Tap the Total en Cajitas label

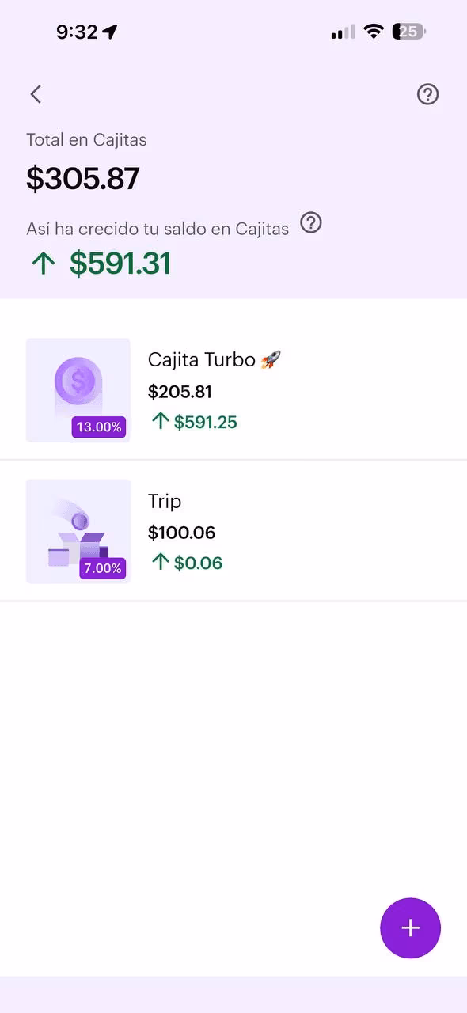pyautogui.click(x=86, y=140)
